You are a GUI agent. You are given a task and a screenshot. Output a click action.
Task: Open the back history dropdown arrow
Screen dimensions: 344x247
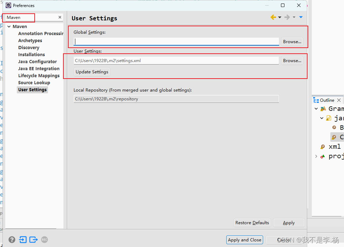[280, 17]
